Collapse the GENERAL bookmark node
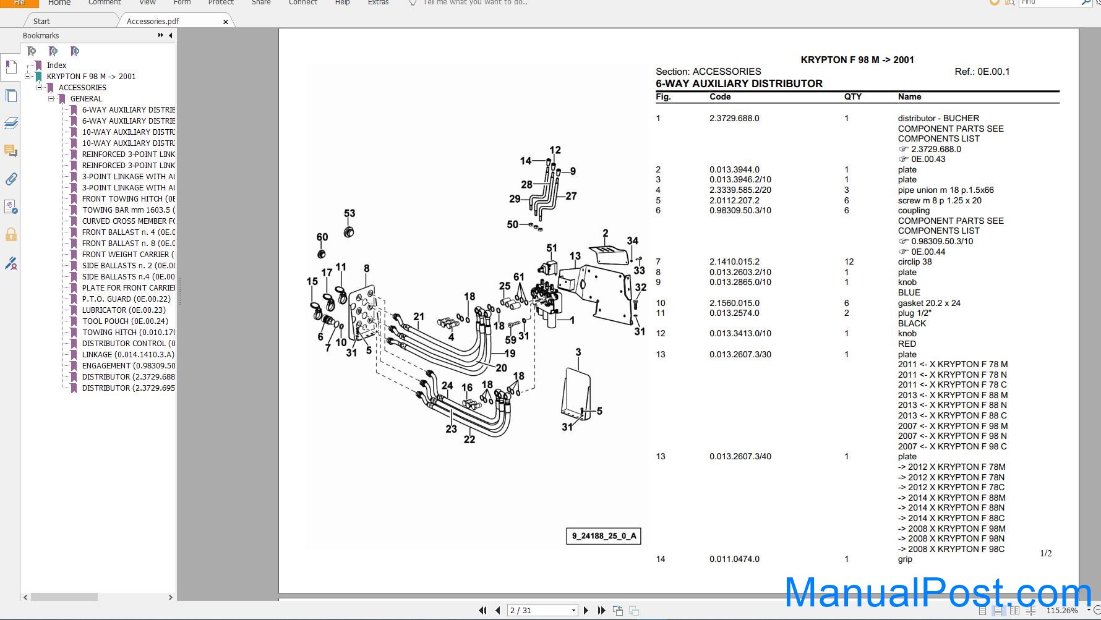 click(x=51, y=99)
